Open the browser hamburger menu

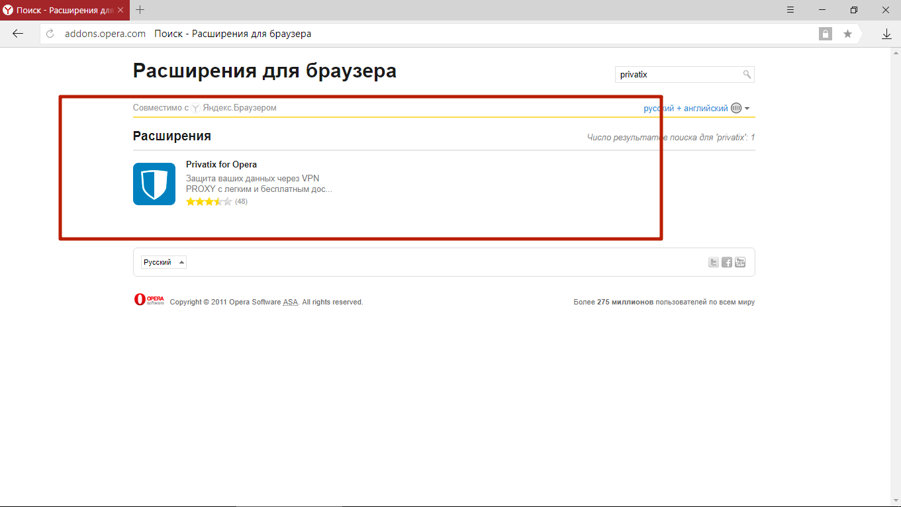[790, 10]
